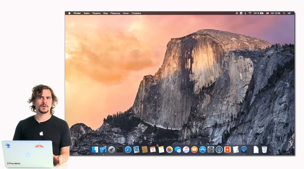Open Wi-Fi status menu
Screen dimensions: 304x169
point(250,13)
